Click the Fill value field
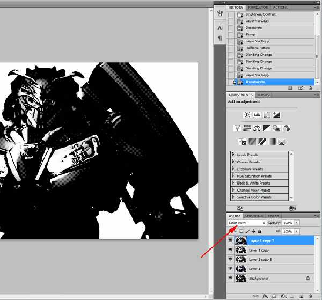 pyautogui.click(x=288, y=231)
